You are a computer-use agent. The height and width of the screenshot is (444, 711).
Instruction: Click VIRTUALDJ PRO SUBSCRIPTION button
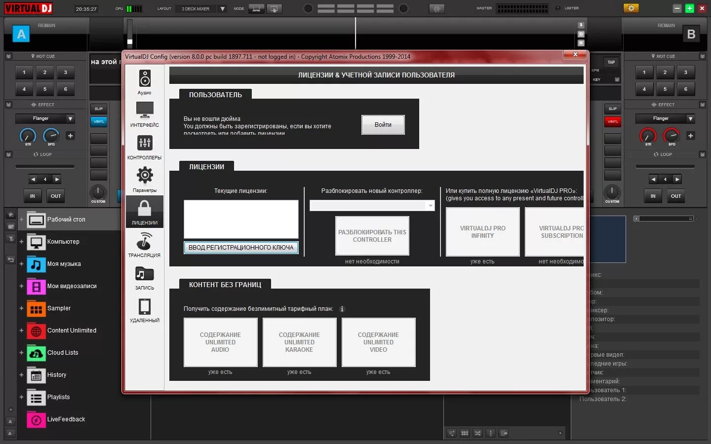coord(554,232)
